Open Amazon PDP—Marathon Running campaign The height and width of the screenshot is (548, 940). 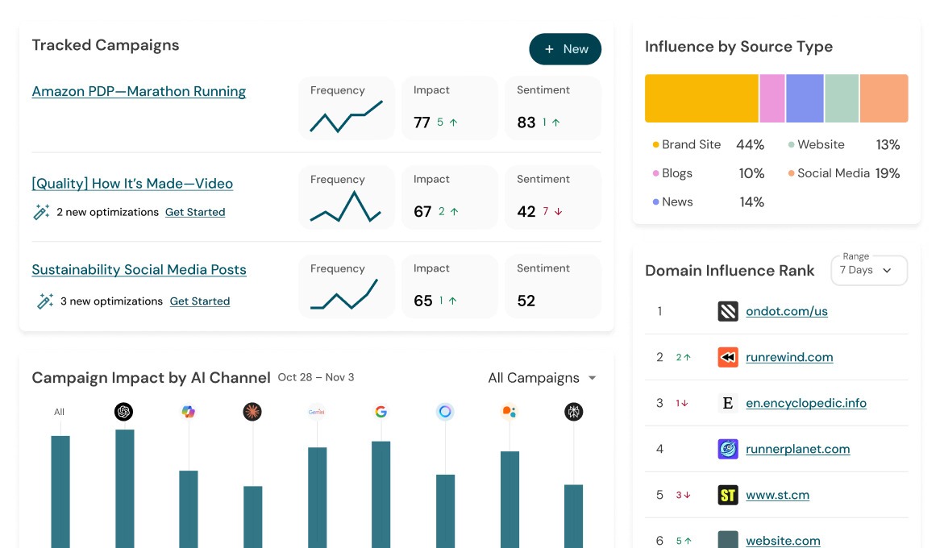click(139, 91)
